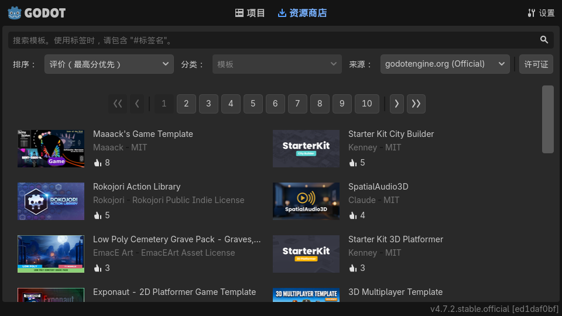Select page 6
The width and height of the screenshot is (562, 316).
click(x=275, y=104)
